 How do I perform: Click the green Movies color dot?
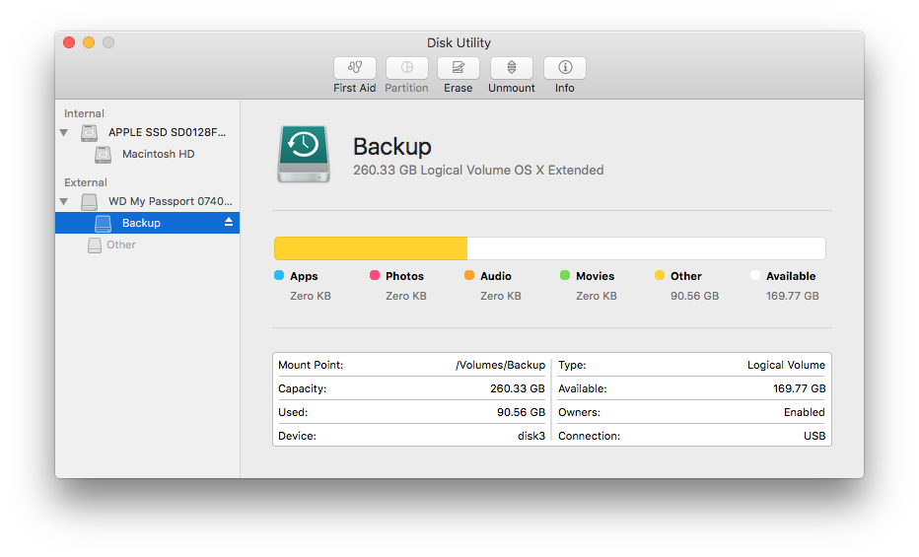[565, 275]
